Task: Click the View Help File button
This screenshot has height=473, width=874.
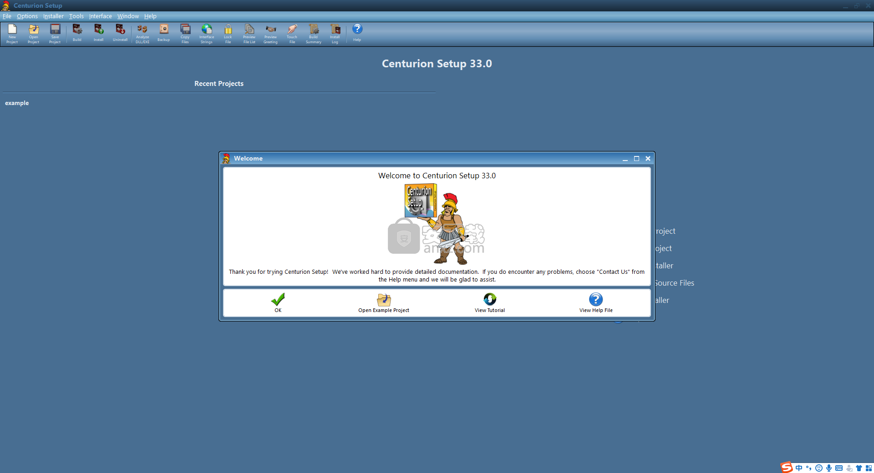Action: (596, 303)
